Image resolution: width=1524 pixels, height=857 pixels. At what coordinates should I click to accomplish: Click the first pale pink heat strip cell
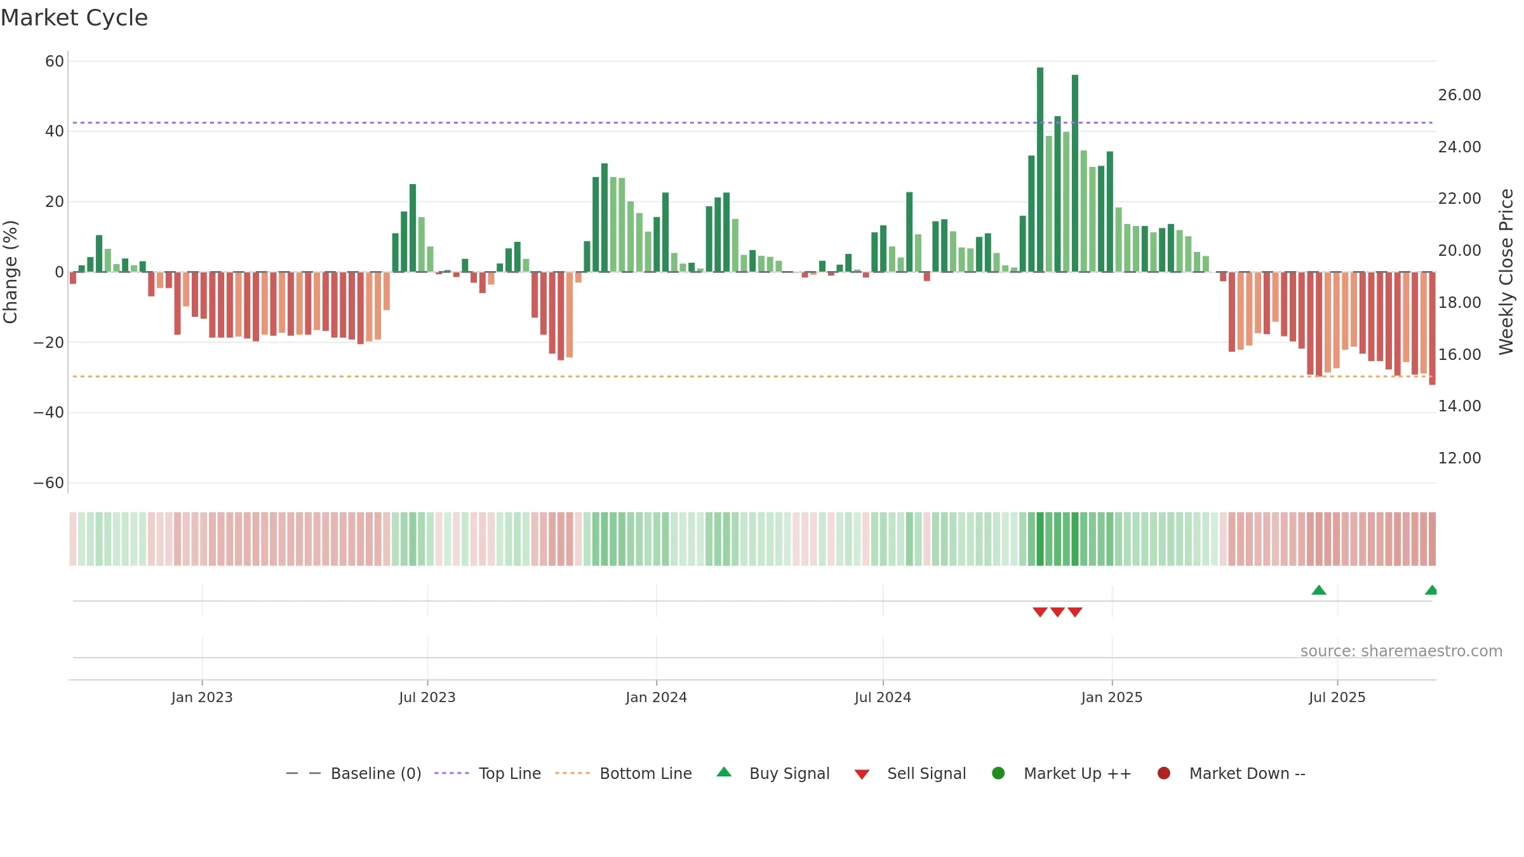pos(73,539)
